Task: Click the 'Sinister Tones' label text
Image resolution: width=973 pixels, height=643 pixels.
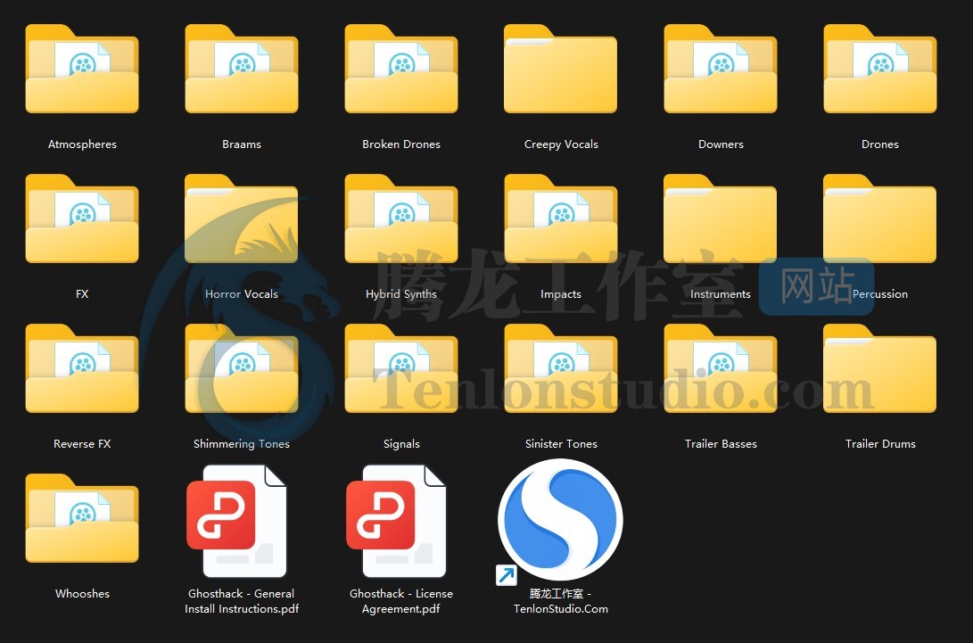Action: pos(561,444)
